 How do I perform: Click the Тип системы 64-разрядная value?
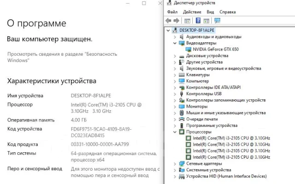(x=114, y=156)
